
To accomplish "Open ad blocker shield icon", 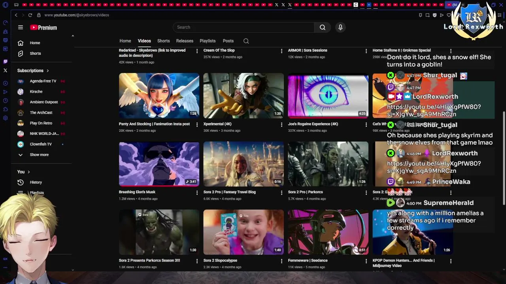I will tap(434, 15).
